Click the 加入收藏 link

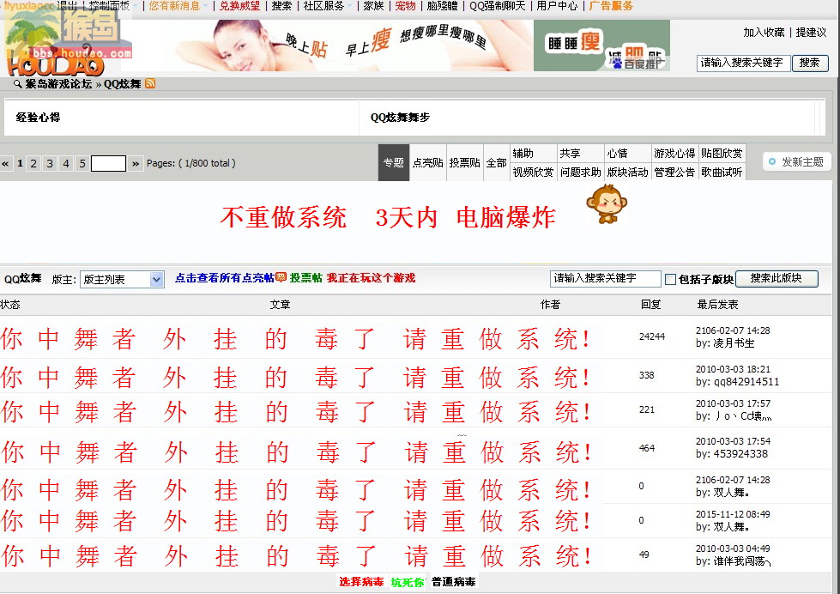(x=764, y=32)
